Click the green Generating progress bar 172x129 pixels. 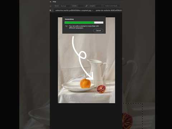(84, 23)
